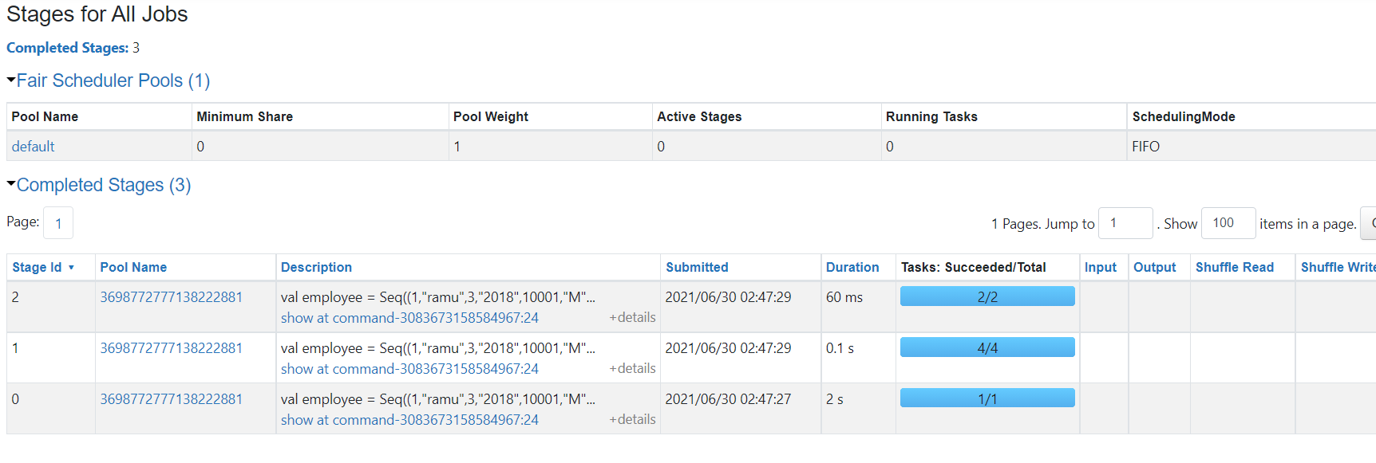The width and height of the screenshot is (1376, 463).
Task: Expand +details for stage 0
Action: pyautogui.click(x=632, y=419)
